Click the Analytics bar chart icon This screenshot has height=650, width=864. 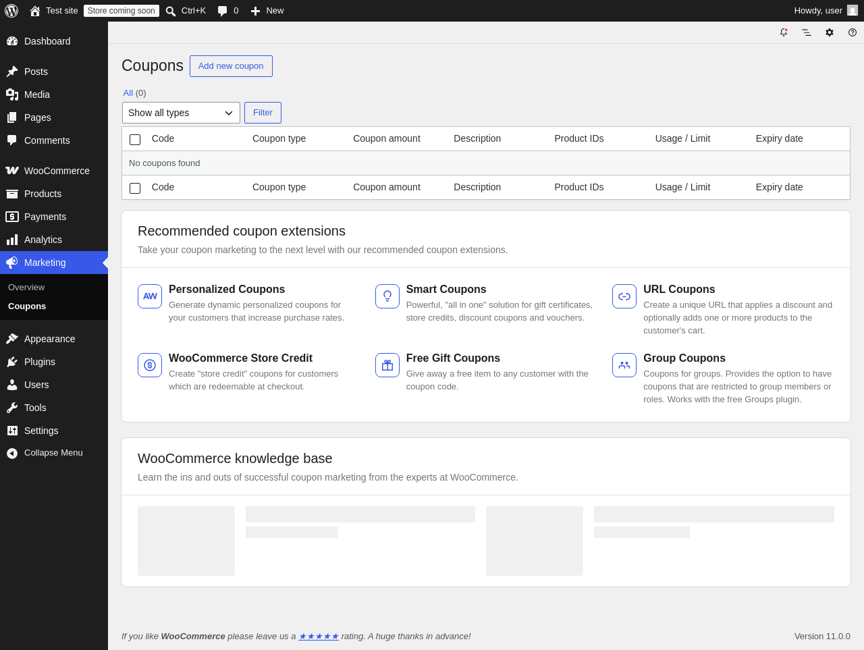(x=12, y=240)
